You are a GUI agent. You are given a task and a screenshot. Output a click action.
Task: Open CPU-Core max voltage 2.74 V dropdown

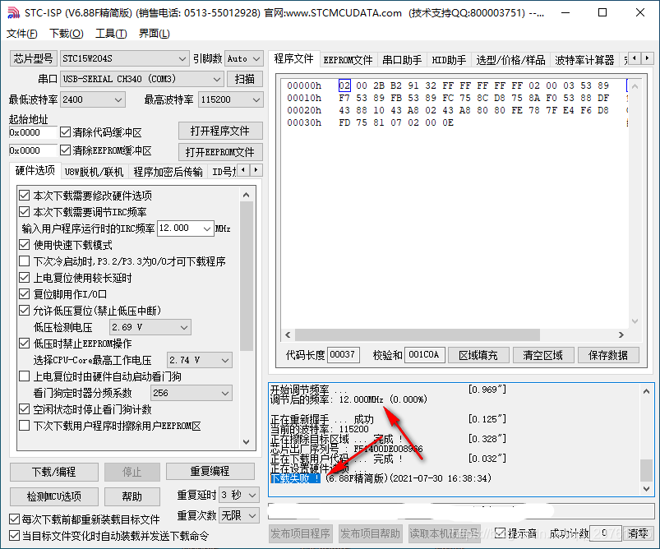199,360
